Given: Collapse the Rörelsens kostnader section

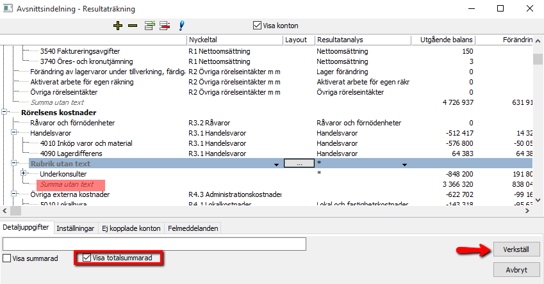Looking at the screenshot, I should 4,112.
